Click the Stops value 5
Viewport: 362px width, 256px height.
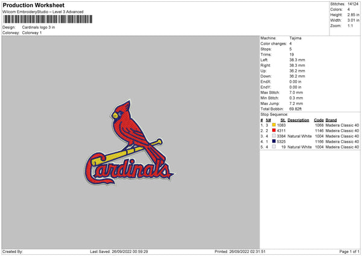coord(290,50)
